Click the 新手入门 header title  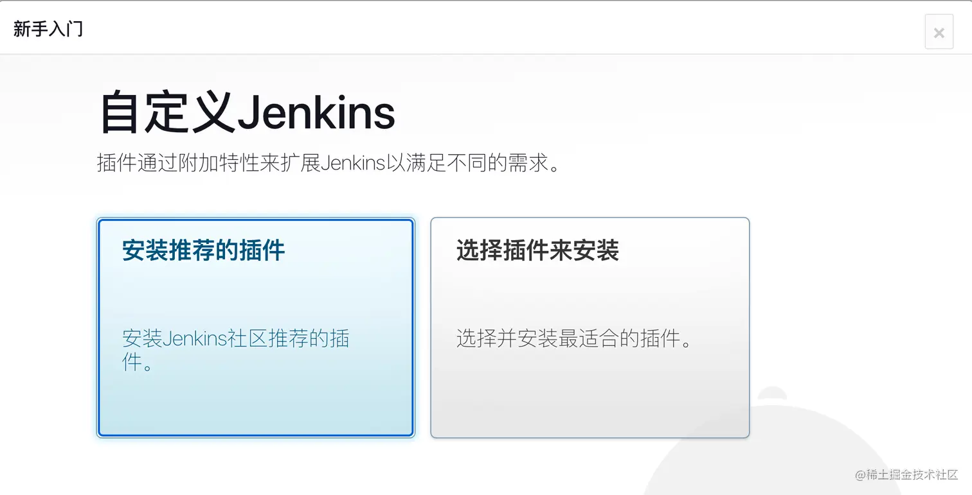(48, 29)
